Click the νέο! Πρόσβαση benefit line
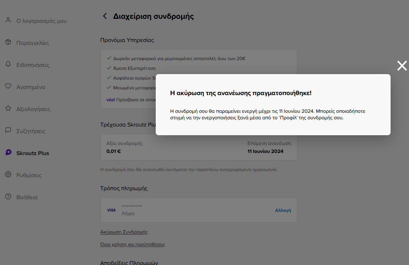The width and height of the screenshot is (409, 265). pyautogui.click(x=131, y=100)
